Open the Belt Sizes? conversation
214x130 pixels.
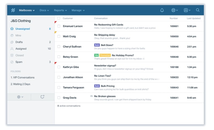coord(107,45)
